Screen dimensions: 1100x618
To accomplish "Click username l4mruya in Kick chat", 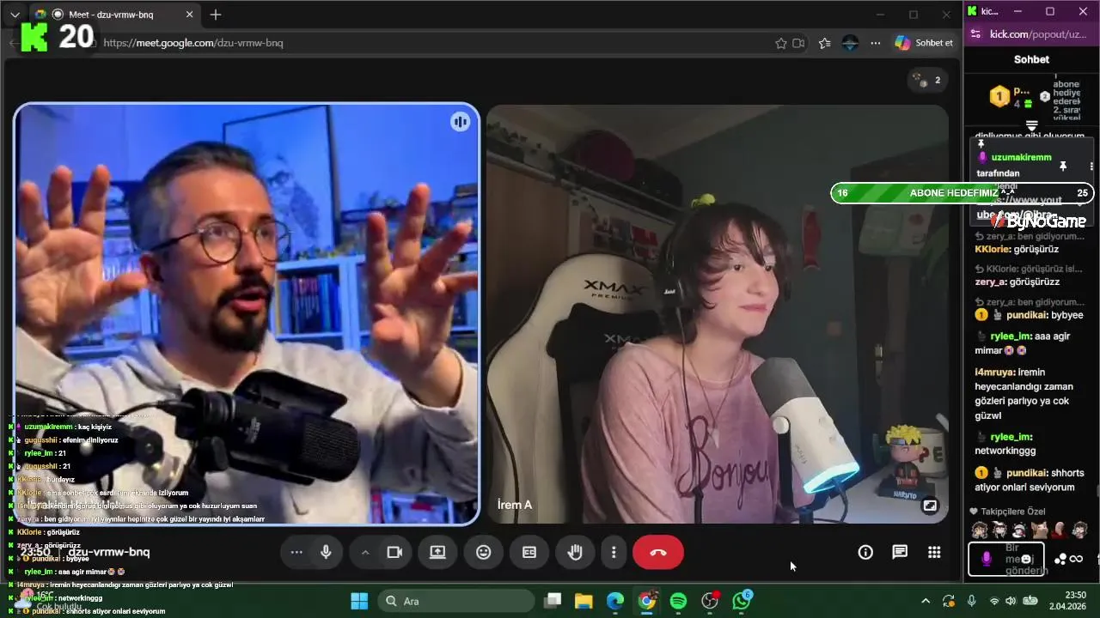I will tap(993, 373).
